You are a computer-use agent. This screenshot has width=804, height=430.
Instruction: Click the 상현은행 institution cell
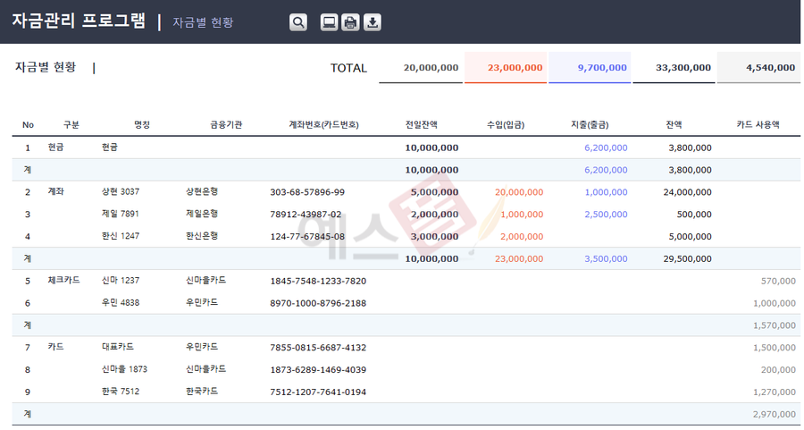click(x=202, y=192)
